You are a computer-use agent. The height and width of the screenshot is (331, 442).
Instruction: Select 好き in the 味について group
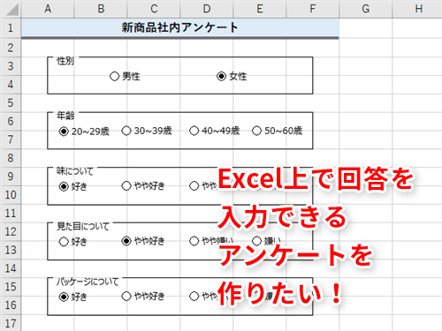click(64, 186)
